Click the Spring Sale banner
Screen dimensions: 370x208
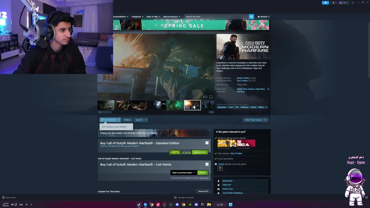(191, 25)
